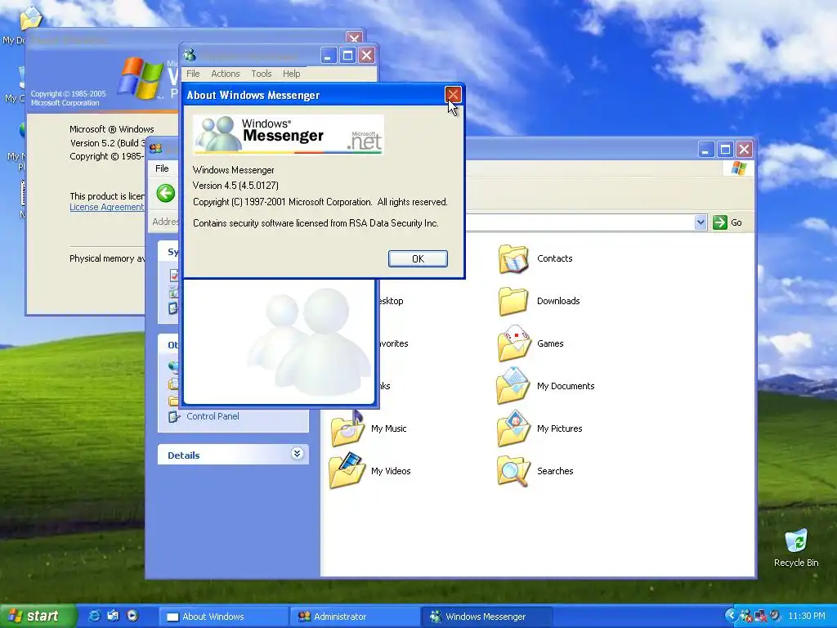837x628 pixels.
Task: Open the File menu in Explorer window
Action: click(162, 168)
